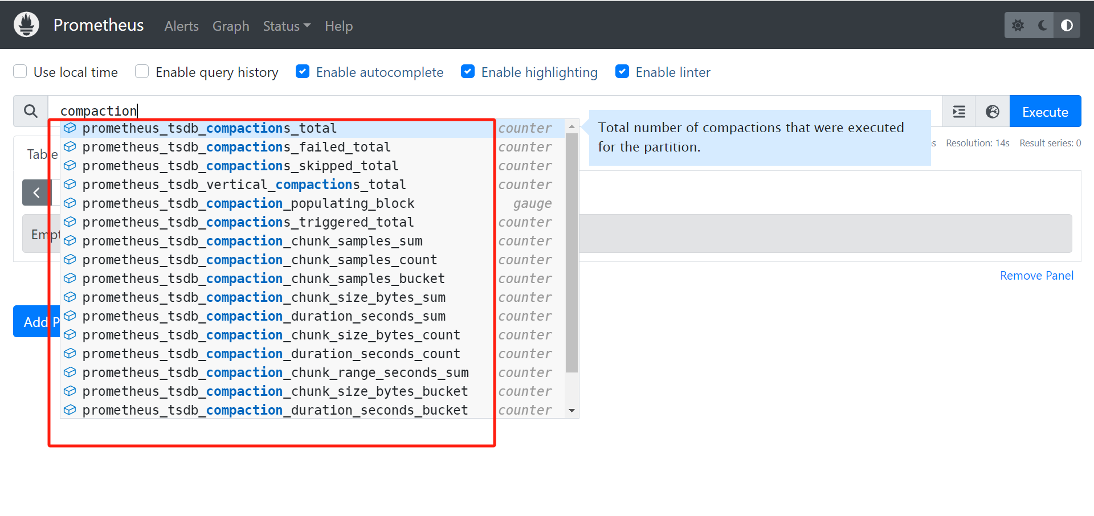Click cube icon of prometheus_tsdb_compactions_failed_total
Image resolution: width=1094 pixels, height=516 pixels.
(70, 147)
